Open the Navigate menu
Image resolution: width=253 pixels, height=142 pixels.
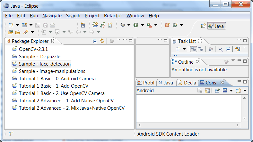52,16
